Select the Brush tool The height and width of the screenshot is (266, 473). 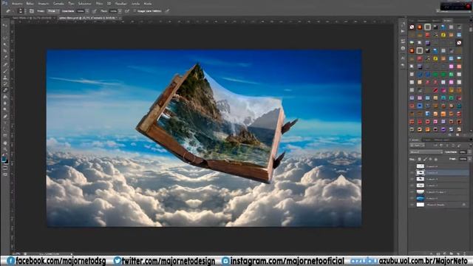tap(5, 71)
